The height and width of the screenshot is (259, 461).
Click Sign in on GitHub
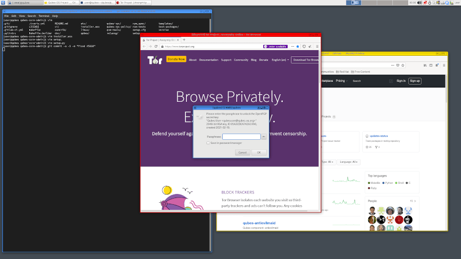(401, 81)
